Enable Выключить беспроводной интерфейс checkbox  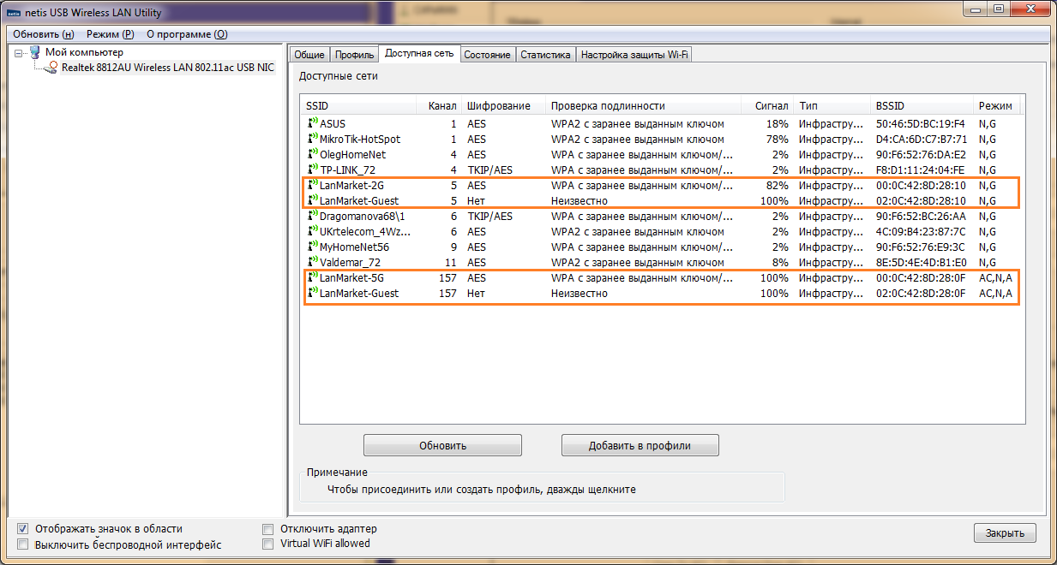coord(23,544)
